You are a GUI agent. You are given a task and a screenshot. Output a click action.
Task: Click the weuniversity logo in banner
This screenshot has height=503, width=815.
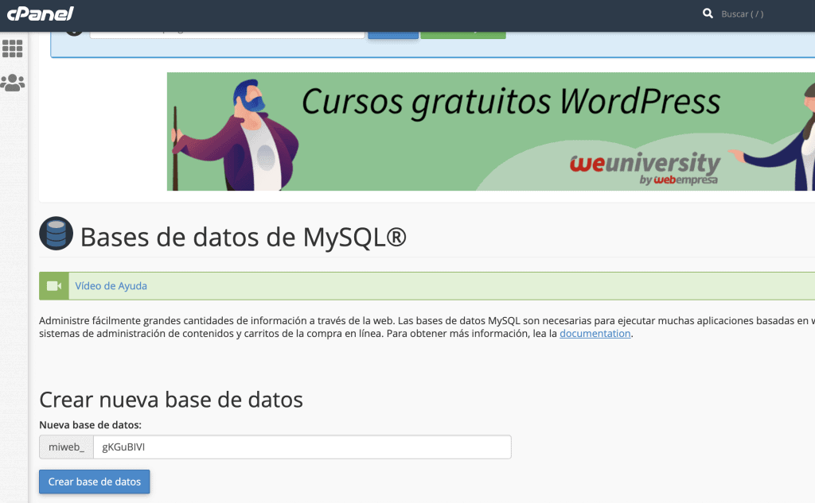645,168
